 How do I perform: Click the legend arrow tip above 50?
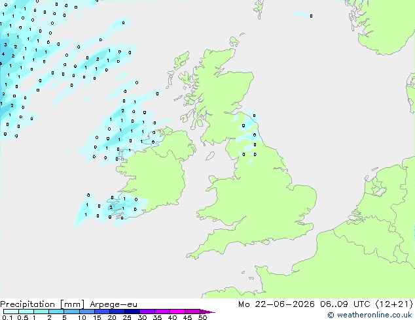tap(207, 312)
